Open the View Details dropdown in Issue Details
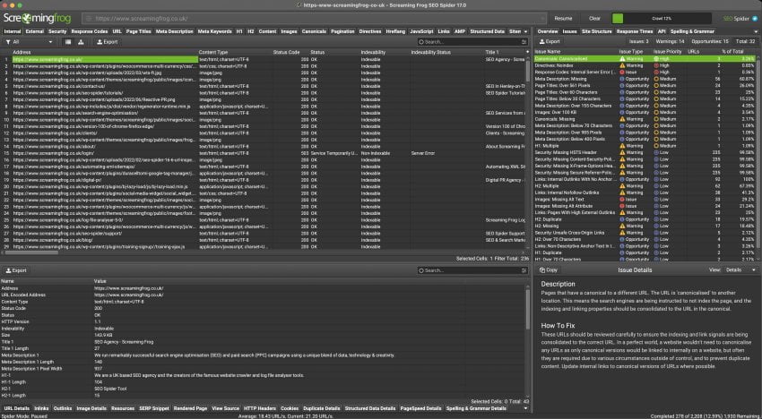The height and width of the screenshot is (419, 762). click(740, 270)
